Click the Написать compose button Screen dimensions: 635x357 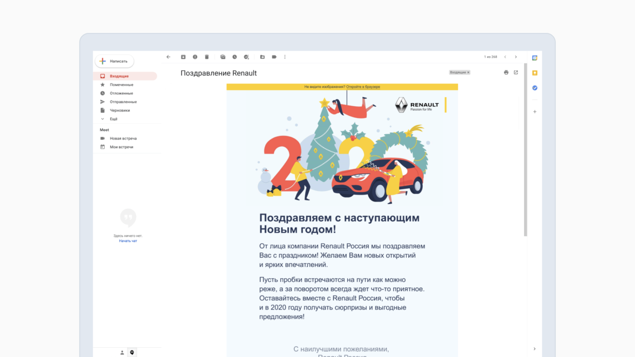pyautogui.click(x=114, y=61)
